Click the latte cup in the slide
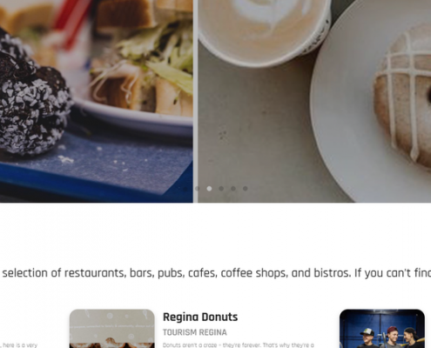The image size is (431, 348). click(264, 30)
